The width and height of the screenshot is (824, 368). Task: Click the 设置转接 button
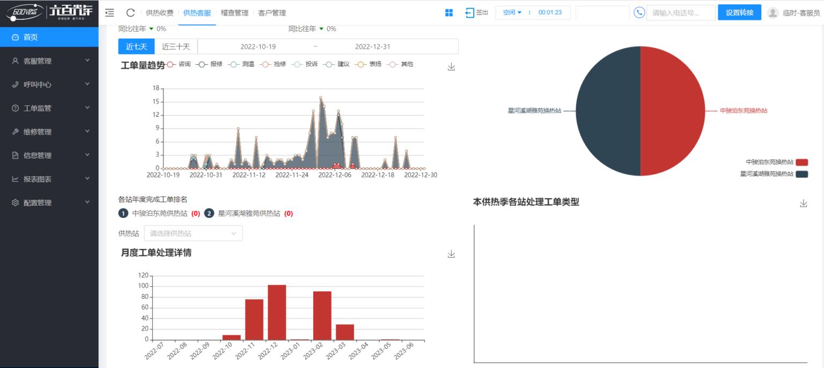(x=739, y=13)
